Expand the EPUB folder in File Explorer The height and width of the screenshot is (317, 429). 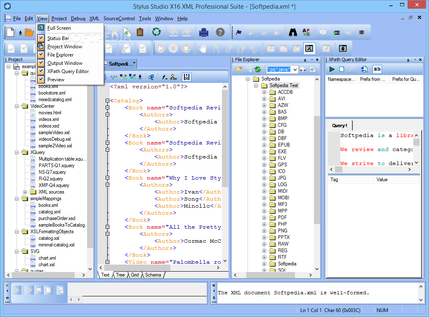[264, 145]
